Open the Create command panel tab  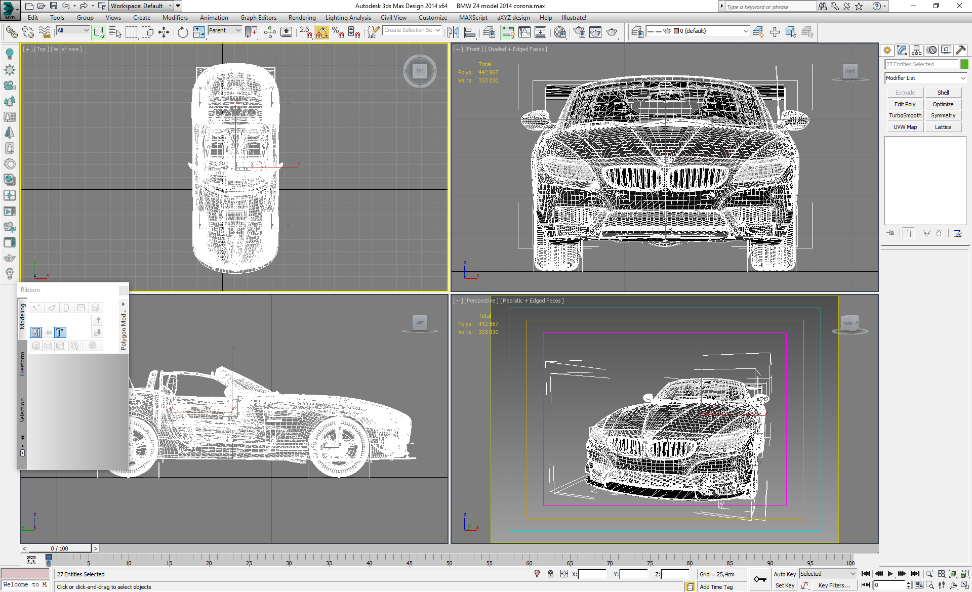pos(887,50)
